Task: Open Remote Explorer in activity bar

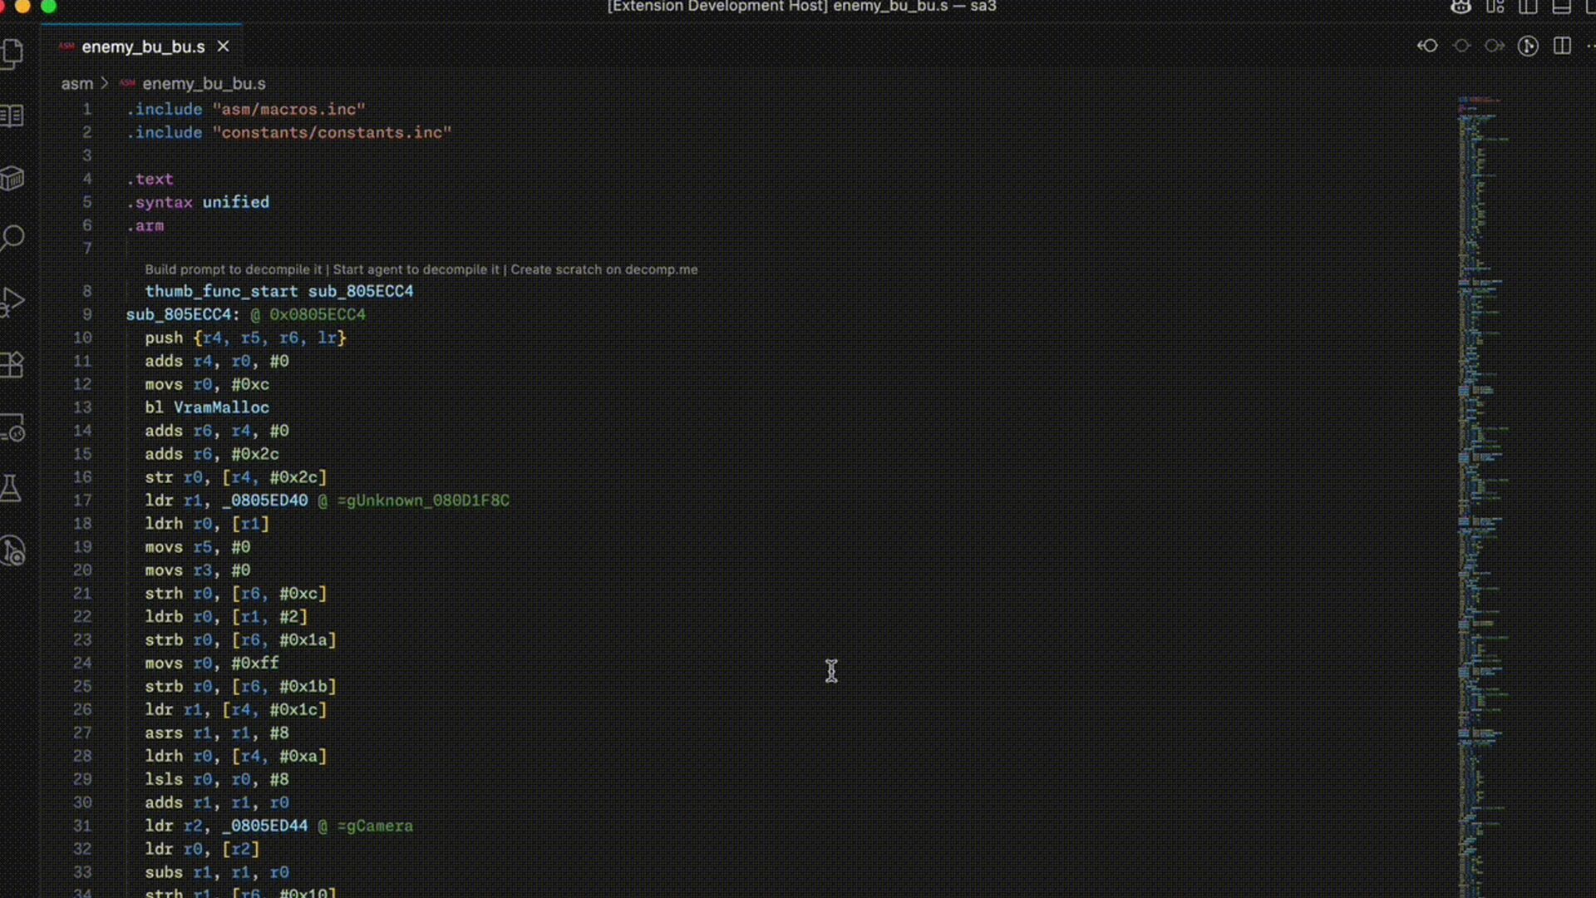Action: [12, 427]
